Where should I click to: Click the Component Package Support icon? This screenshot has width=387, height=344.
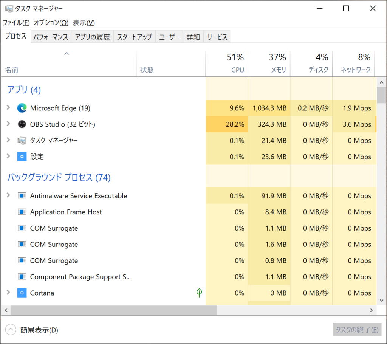pos(22,277)
